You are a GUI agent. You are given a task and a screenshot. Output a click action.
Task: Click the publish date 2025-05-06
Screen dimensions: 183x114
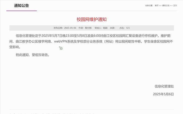pos(70,28)
